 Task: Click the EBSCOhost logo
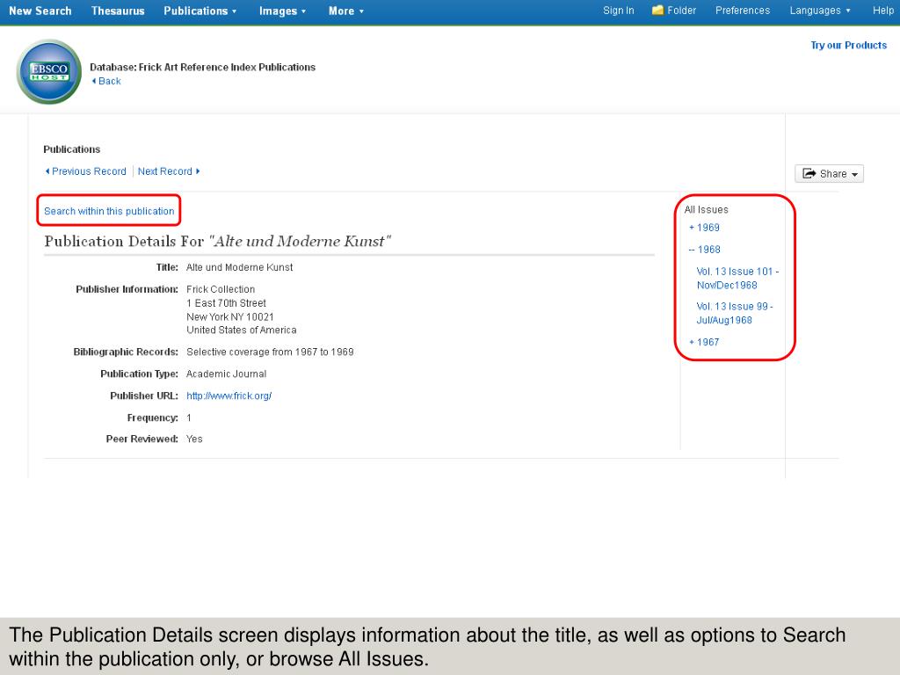pos(49,72)
